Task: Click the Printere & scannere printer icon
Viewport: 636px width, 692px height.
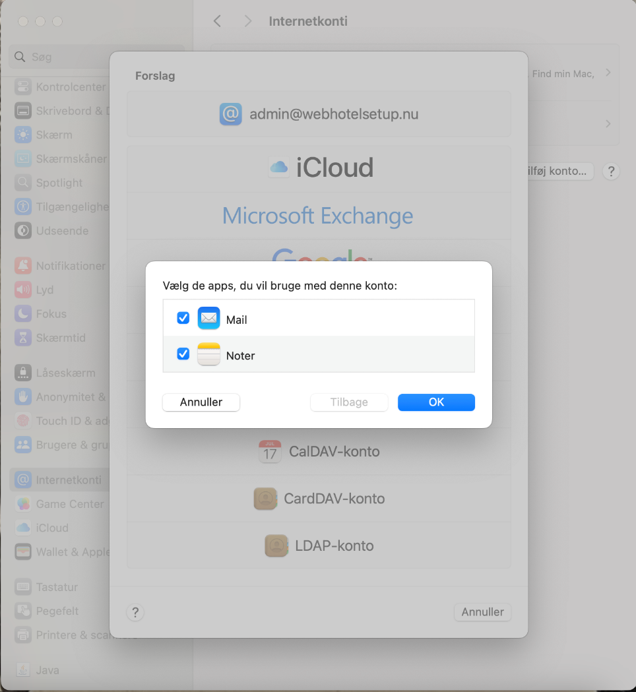Action: pos(23,635)
